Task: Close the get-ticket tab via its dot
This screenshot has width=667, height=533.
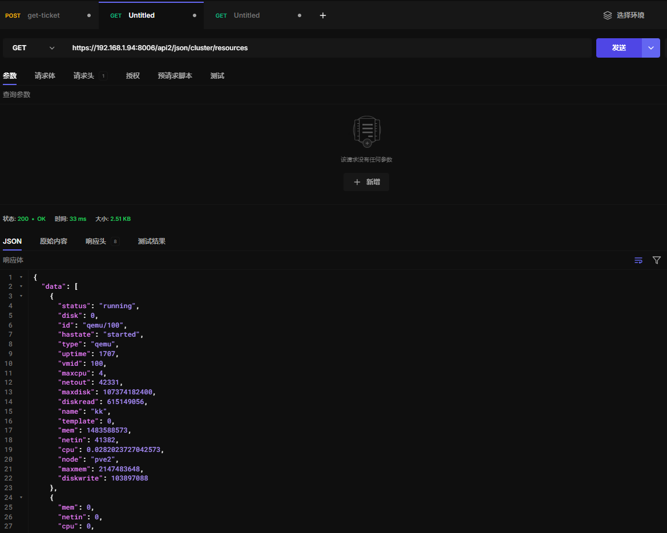Action: (89, 15)
